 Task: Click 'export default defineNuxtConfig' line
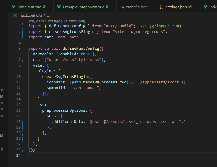pyautogui.click(x=66, y=49)
